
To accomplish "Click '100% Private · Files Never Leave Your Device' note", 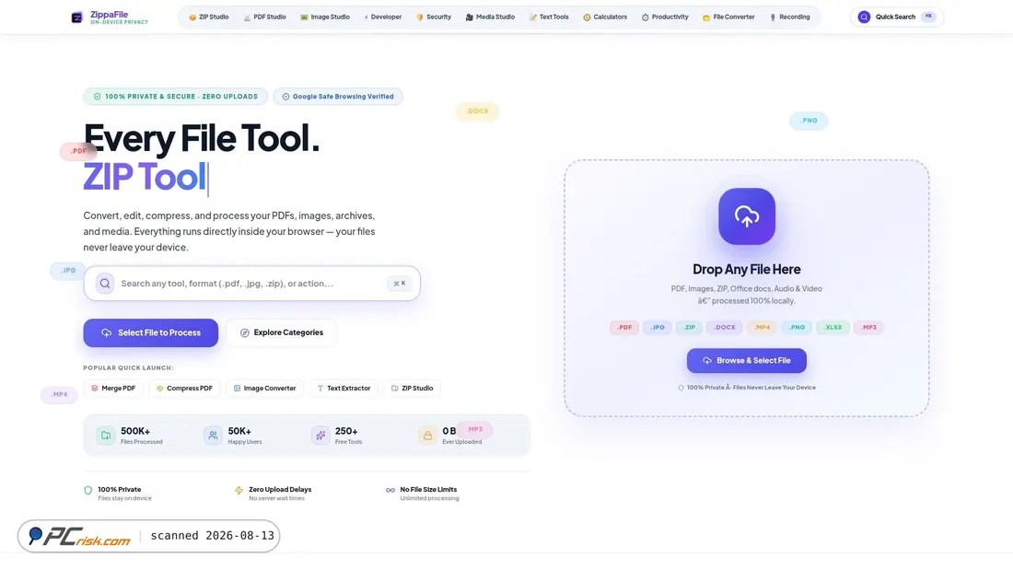I will 746,388.
